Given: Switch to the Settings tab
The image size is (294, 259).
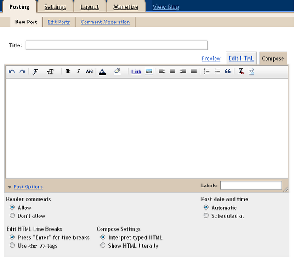Looking at the screenshot, I should click(x=55, y=7).
